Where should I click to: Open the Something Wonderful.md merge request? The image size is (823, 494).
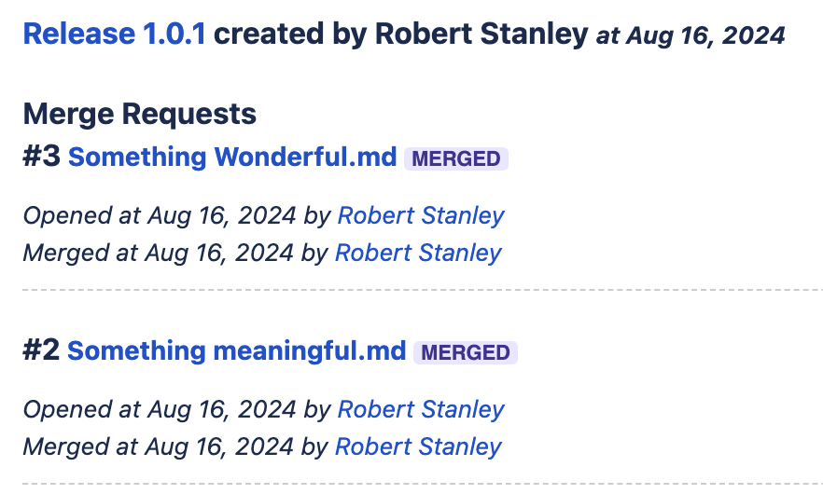click(232, 158)
